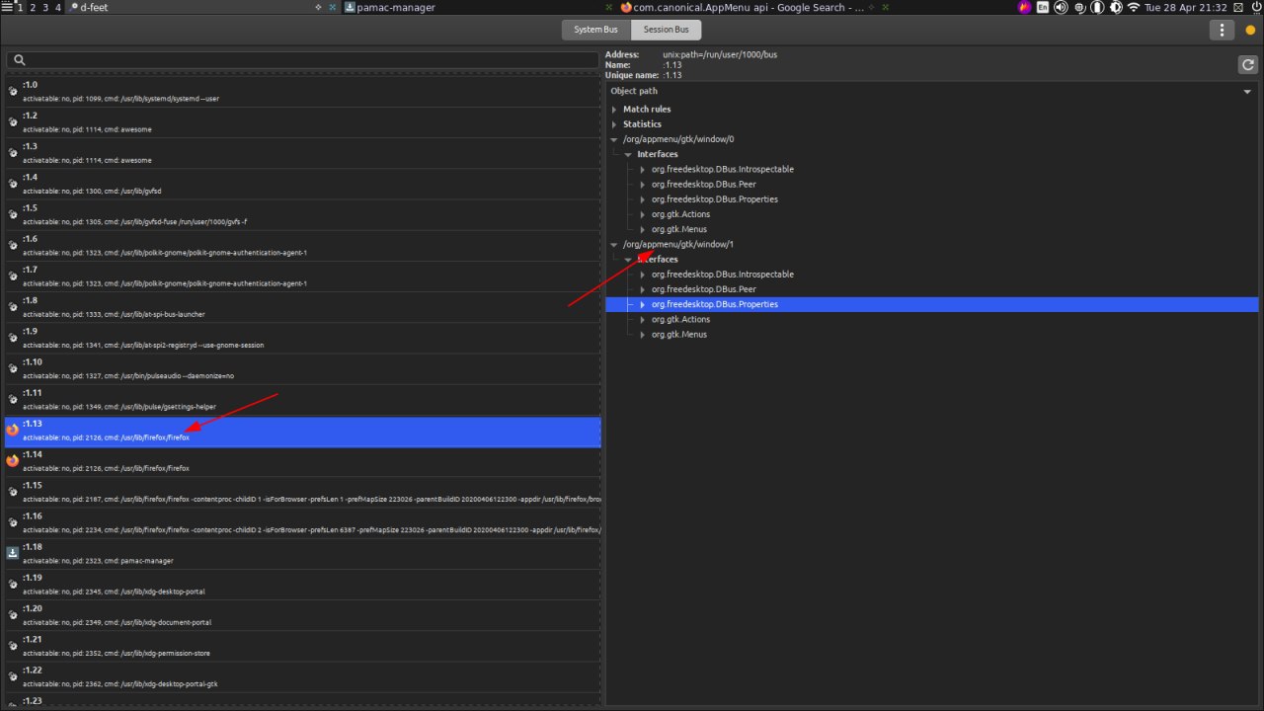Select org.freedesktop.DBus.Peer under window/0
The height and width of the screenshot is (711, 1264).
click(x=703, y=184)
